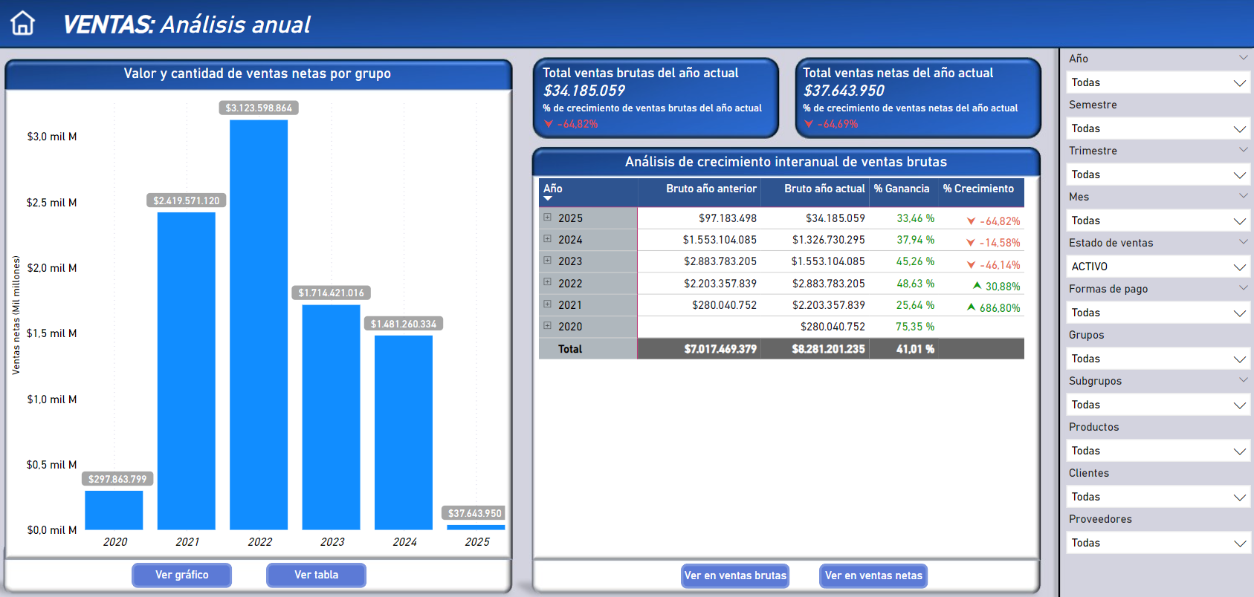Open the Proveedores dropdown

pos(1157,543)
